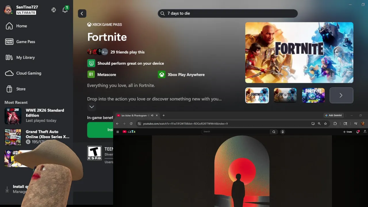368x207 pixels.
Task: Show next screenshots with right arrow tile
Action: coord(341,95)
